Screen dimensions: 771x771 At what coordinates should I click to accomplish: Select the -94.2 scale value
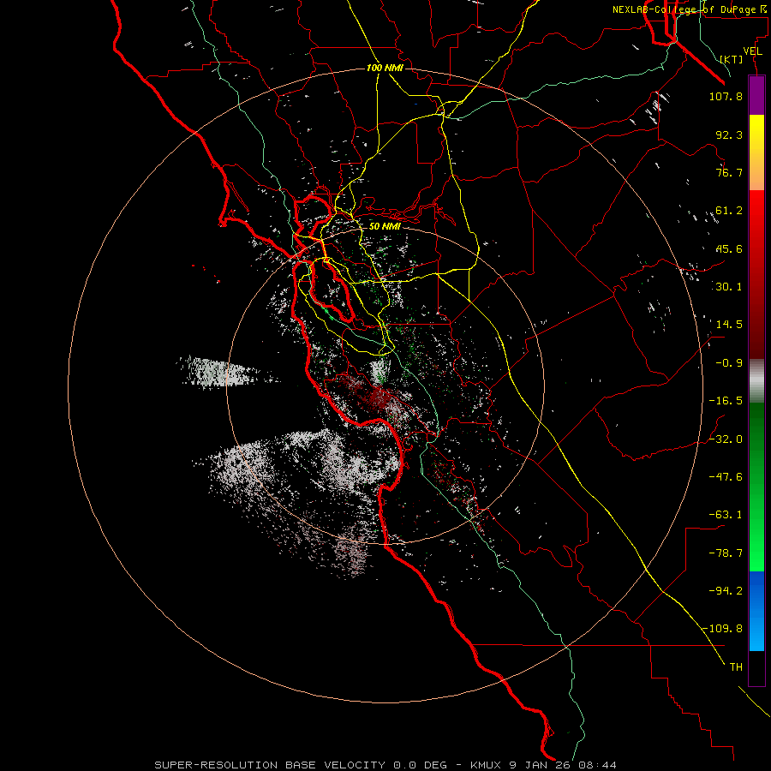726,590
